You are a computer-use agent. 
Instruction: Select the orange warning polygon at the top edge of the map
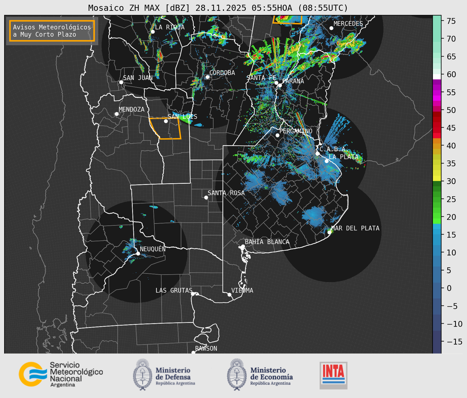(287, 19)
